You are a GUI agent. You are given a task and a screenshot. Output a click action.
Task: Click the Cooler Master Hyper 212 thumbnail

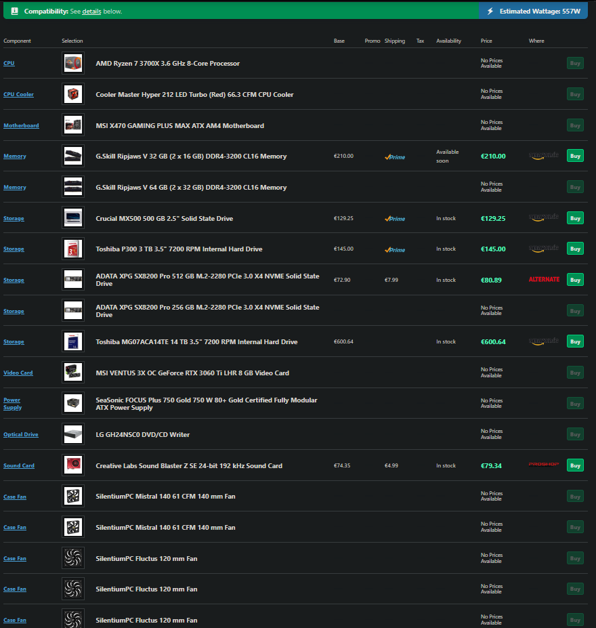coord(73,94)
